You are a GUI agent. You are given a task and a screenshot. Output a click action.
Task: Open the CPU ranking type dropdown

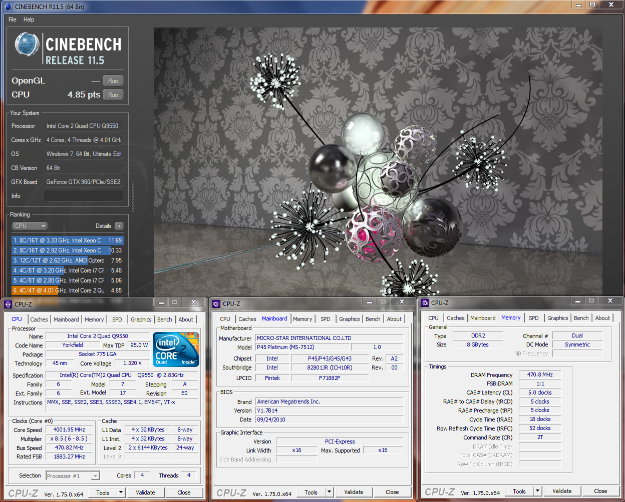[30, 226]
